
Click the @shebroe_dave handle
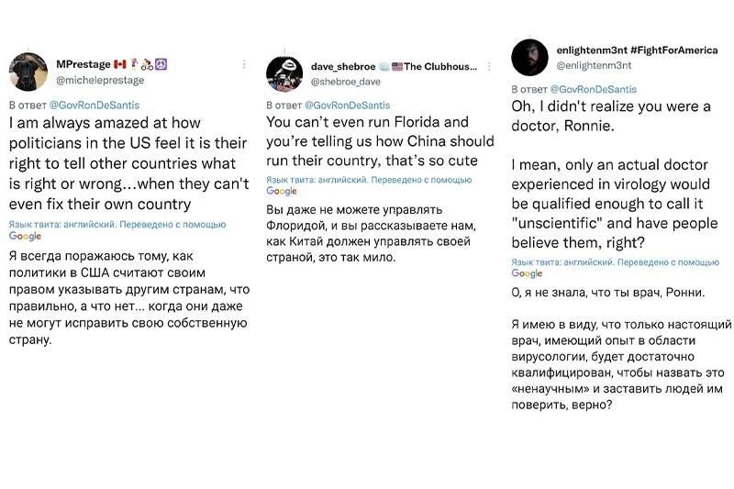(x=346, y=82)
